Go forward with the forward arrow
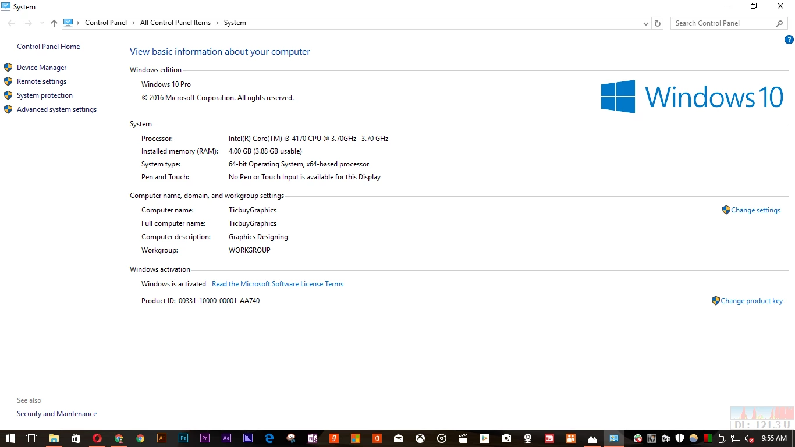The width and height of the screenshot is (795, 447). click(x=28, y=23)
